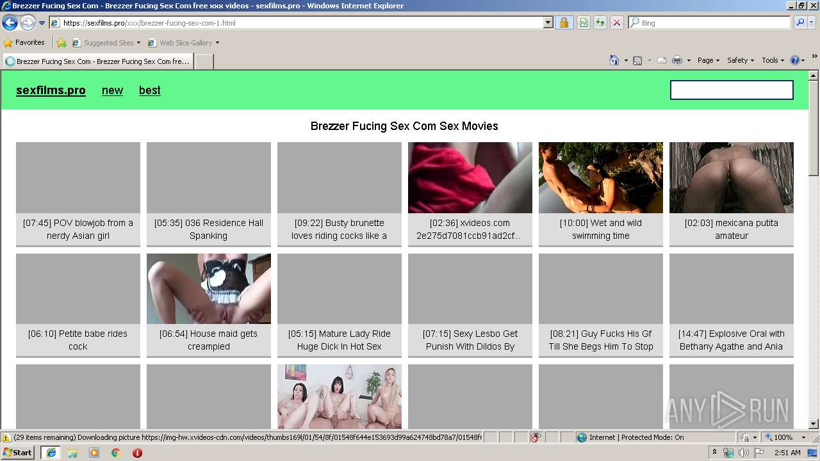Click the RSS Feeds icon

click(637, 60)
